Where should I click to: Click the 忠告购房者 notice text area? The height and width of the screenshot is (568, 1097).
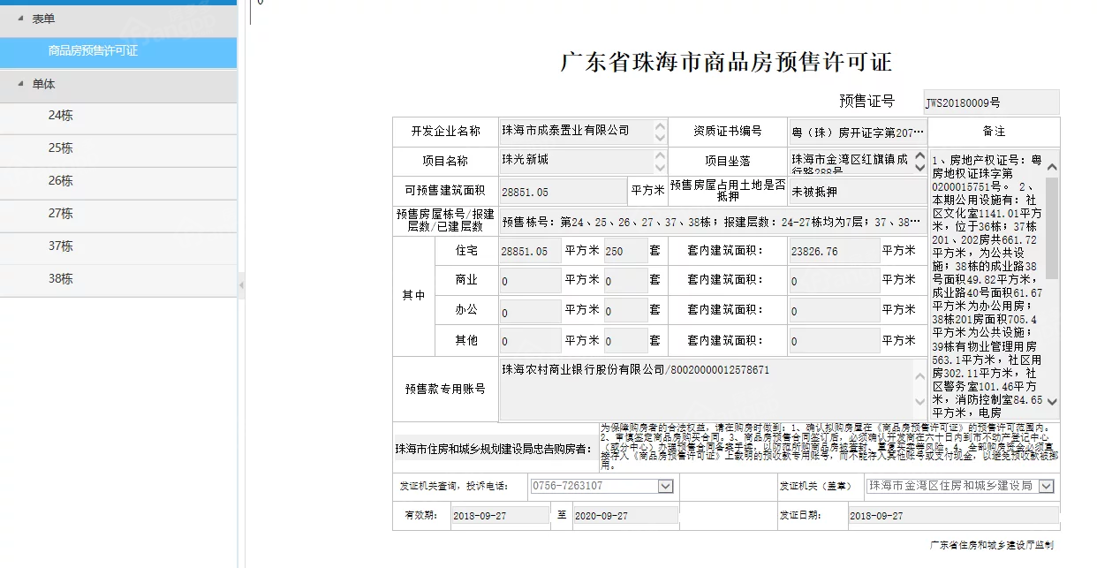828,447
